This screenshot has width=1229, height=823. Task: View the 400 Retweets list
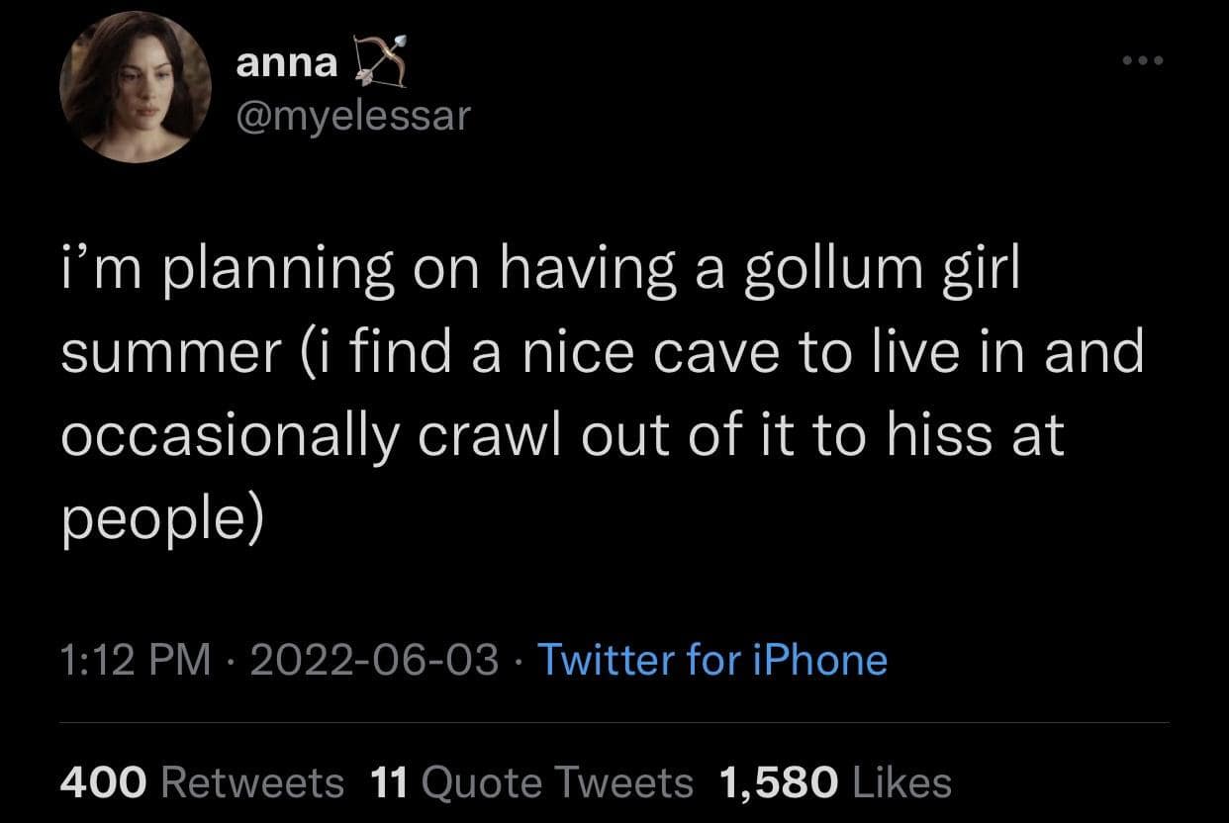coord(202,782)
